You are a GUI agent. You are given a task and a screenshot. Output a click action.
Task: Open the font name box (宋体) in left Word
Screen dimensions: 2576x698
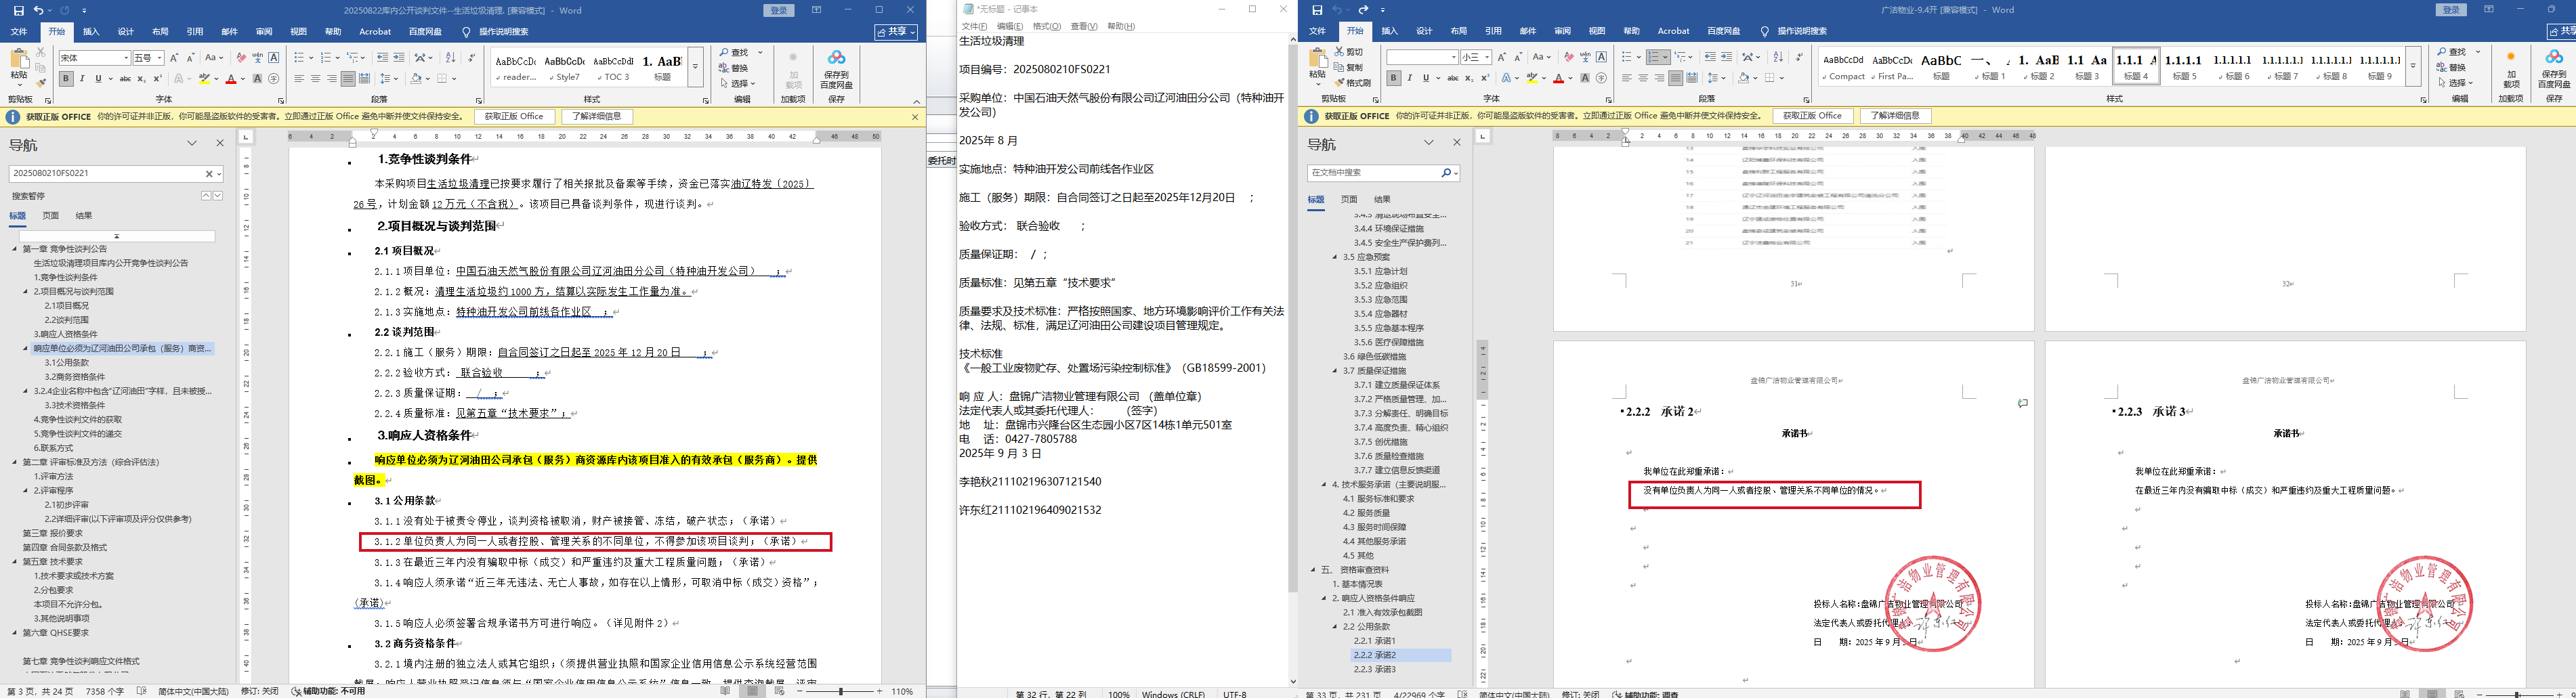[94, 58]
